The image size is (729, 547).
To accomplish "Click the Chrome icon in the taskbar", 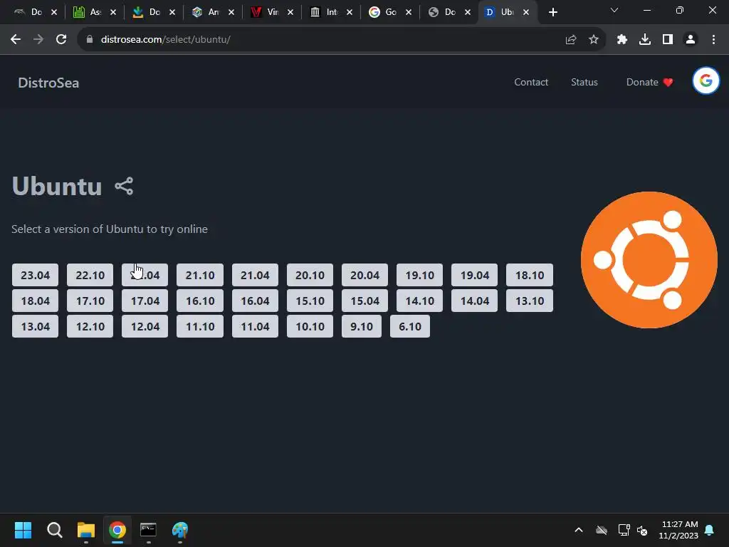I will tap(117, 530).
